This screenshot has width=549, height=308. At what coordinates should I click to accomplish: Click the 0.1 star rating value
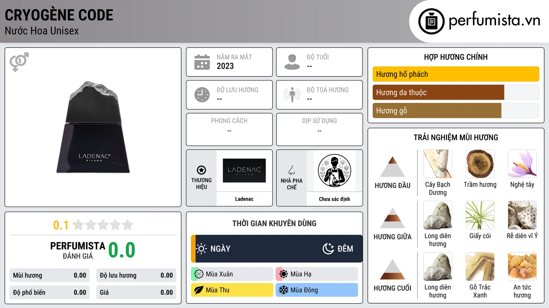coord(61,225)
